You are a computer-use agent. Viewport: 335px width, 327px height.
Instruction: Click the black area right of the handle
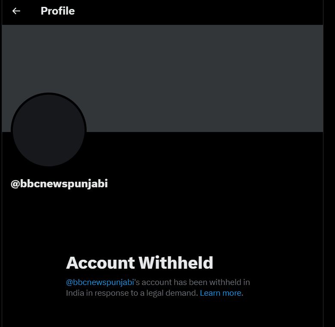(x=214, y=184)
